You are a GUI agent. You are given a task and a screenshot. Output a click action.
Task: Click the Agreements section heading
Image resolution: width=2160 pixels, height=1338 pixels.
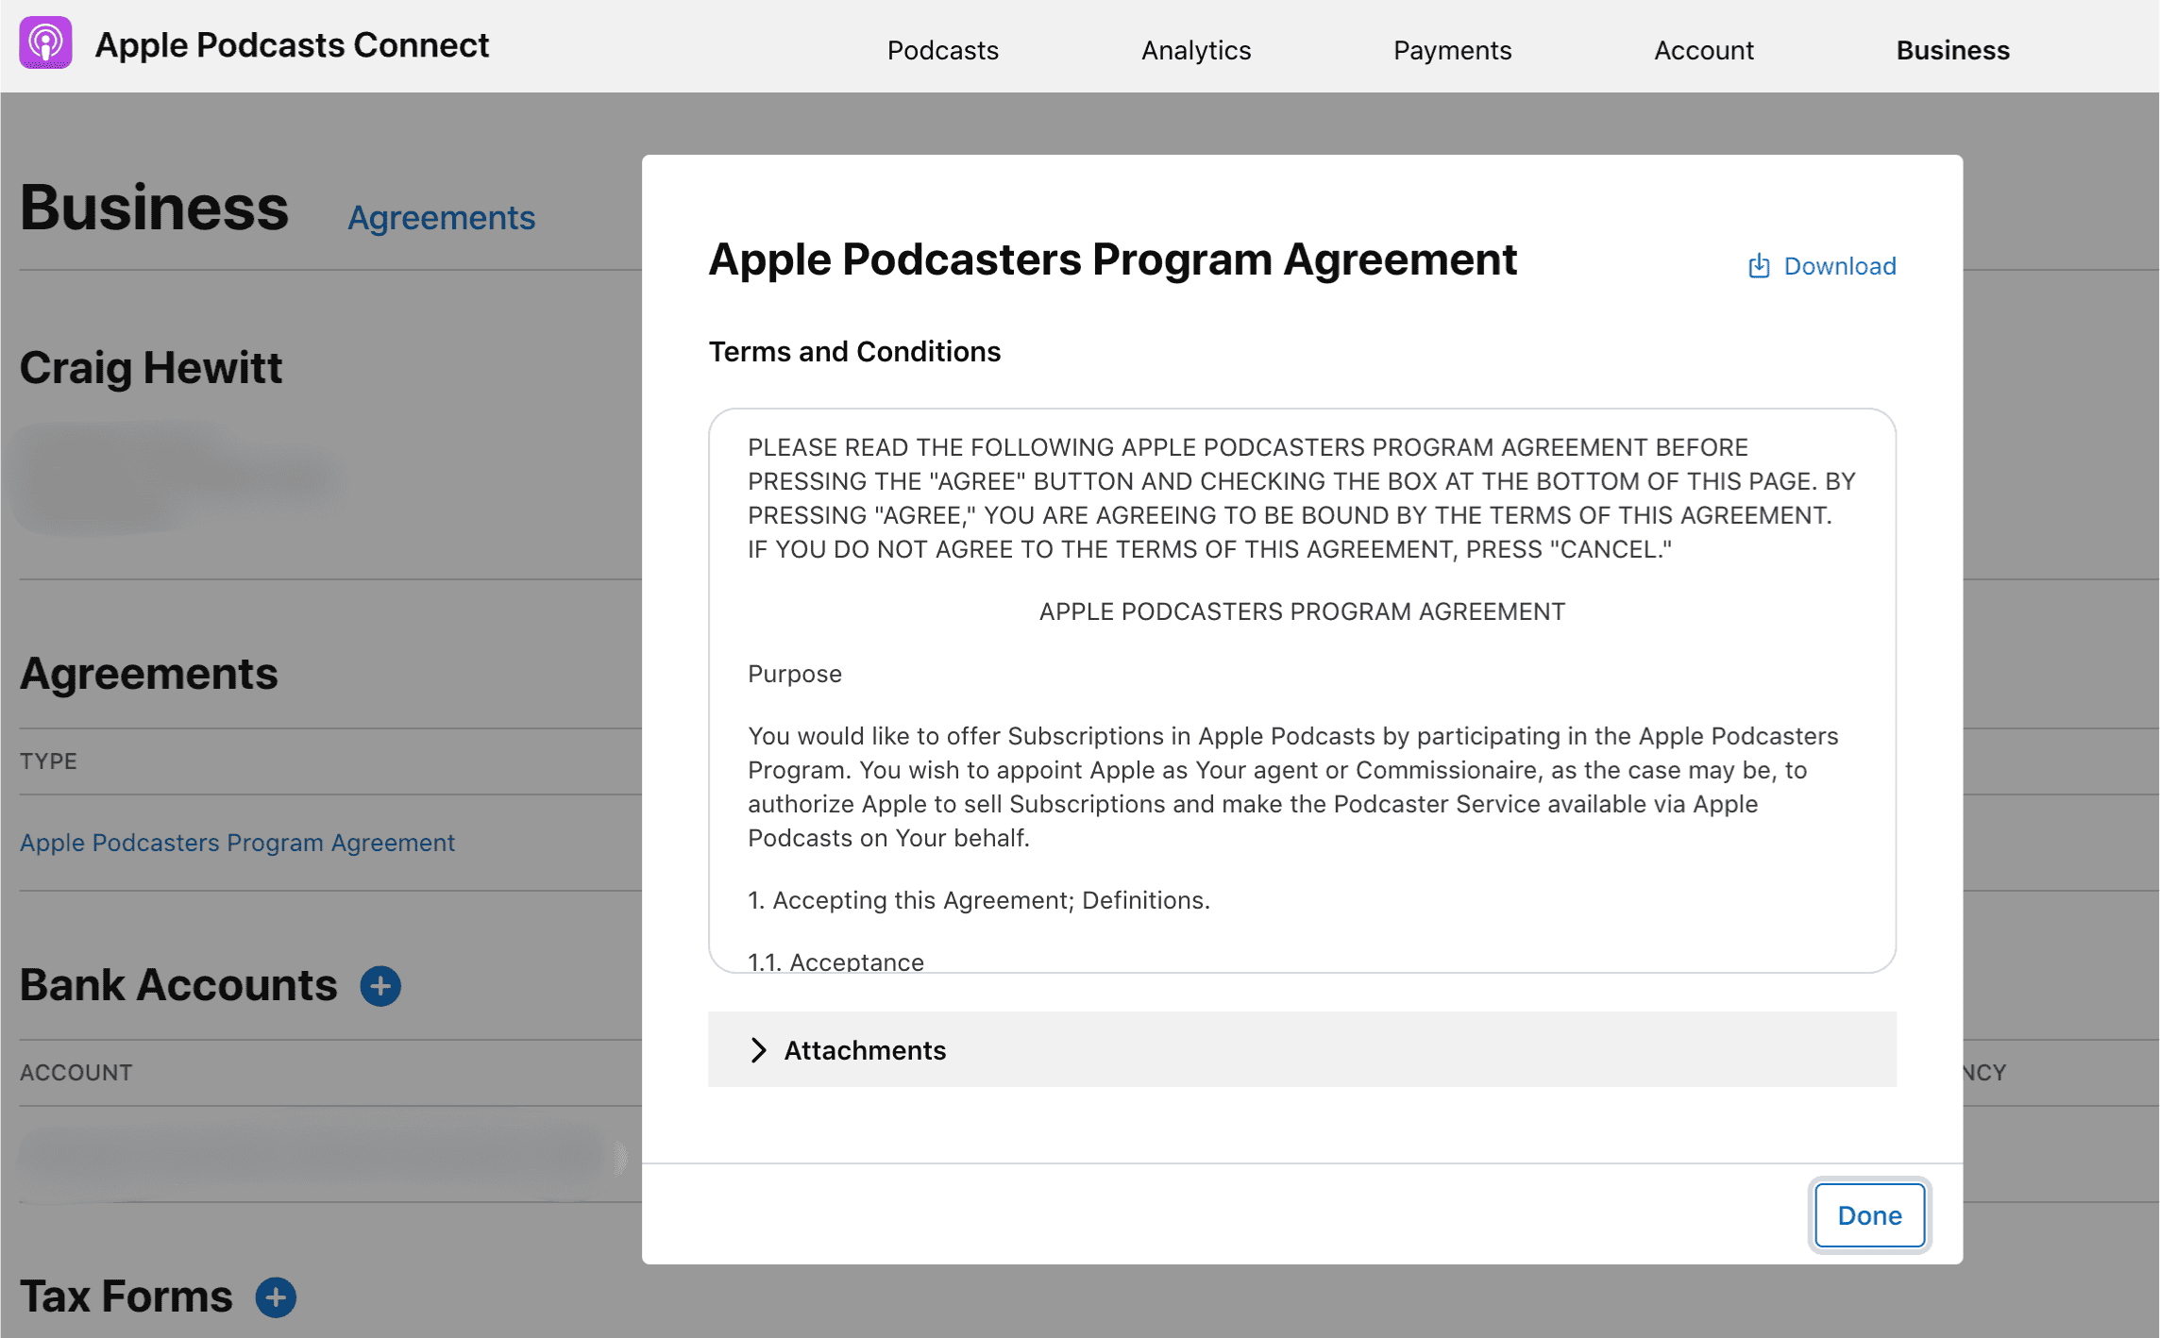coord(149,674)
